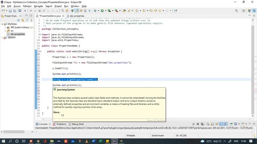Expand the JRE System Library node

click(x=5, y=28)
